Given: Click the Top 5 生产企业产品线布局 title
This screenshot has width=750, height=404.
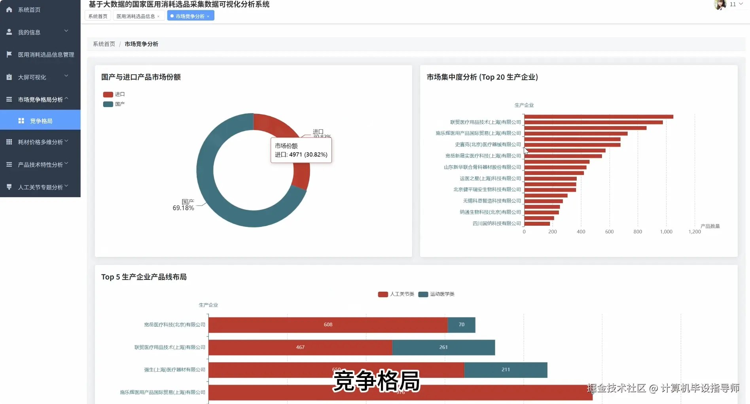Looking at the screenshot, I should coord(144,277).
